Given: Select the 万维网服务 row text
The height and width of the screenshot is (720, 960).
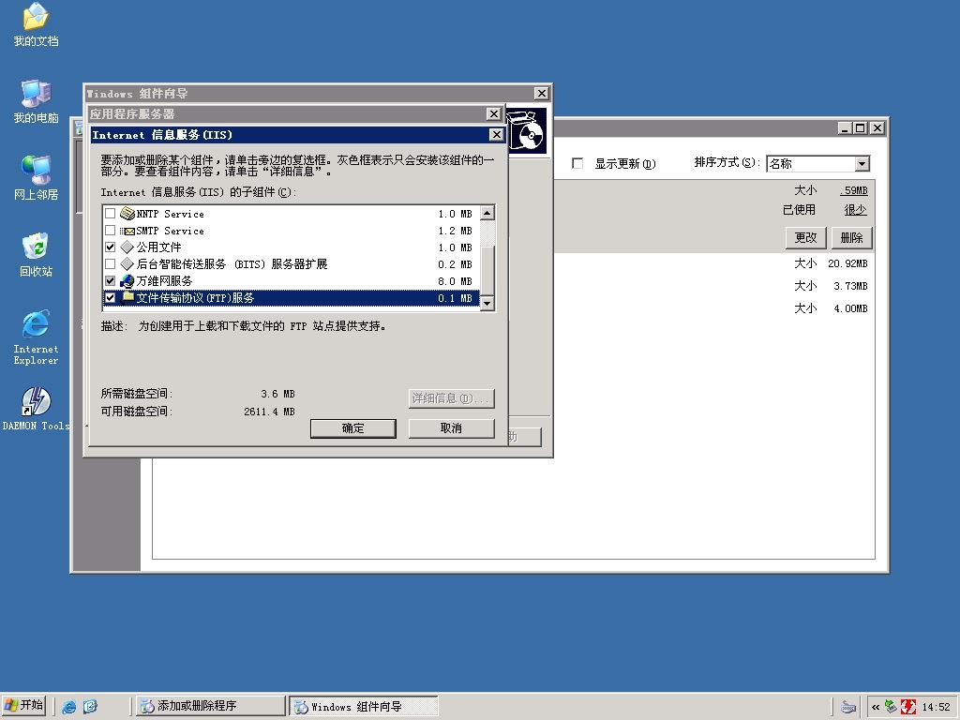Looking at the screenshot, I should pos(164,281).
